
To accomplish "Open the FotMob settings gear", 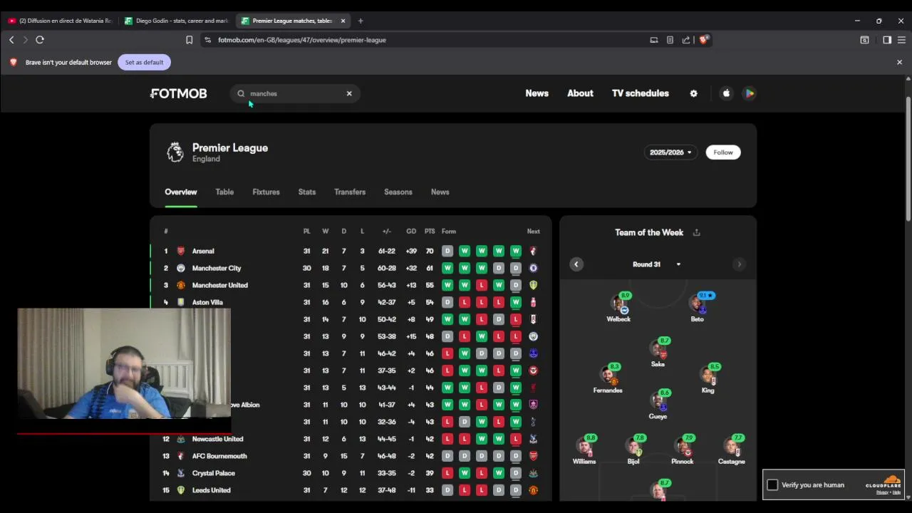I will pos(693,93).
